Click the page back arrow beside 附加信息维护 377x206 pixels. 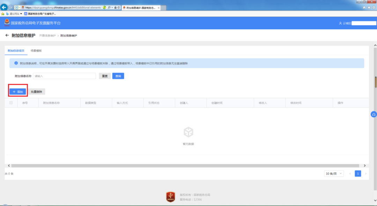point(7,35)
